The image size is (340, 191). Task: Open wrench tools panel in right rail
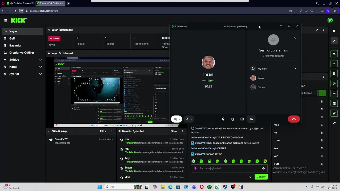click(x=334, y=113)
